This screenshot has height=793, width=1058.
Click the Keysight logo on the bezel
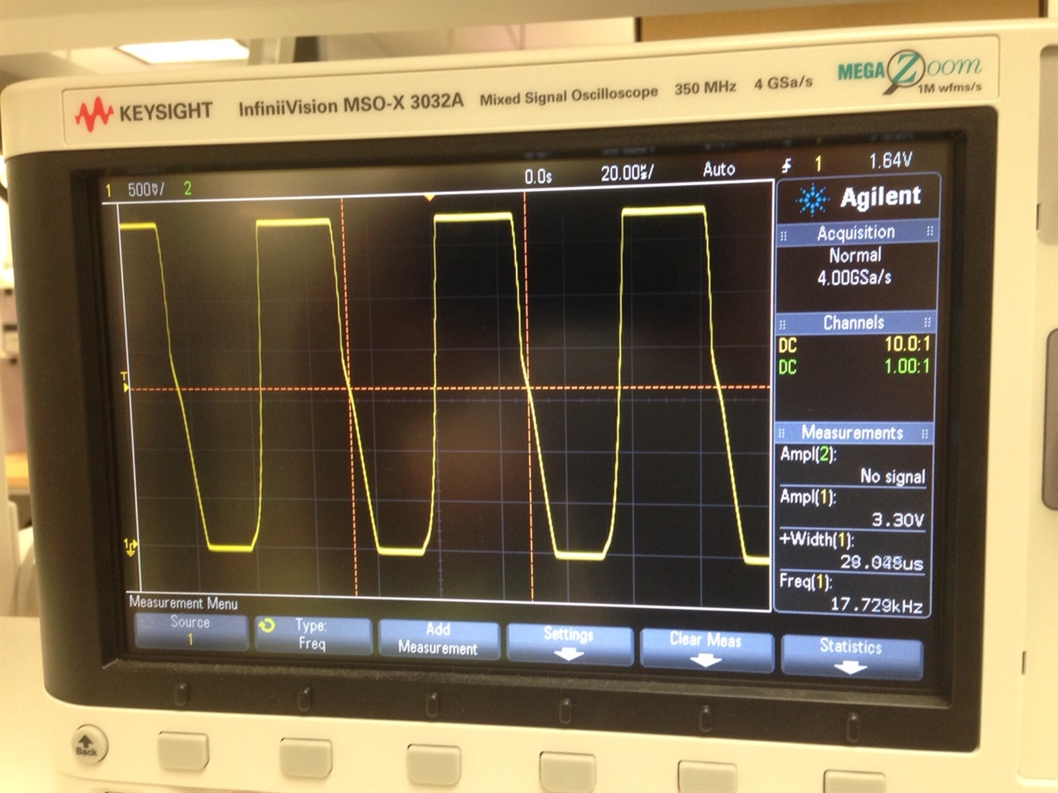[144, 112]
